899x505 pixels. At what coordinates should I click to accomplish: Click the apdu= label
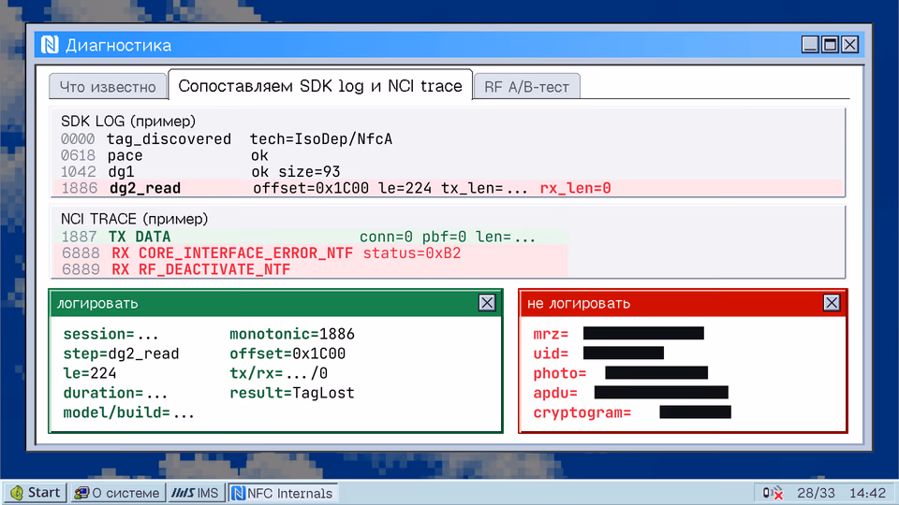pyautogui.click(x=555, y=393)
